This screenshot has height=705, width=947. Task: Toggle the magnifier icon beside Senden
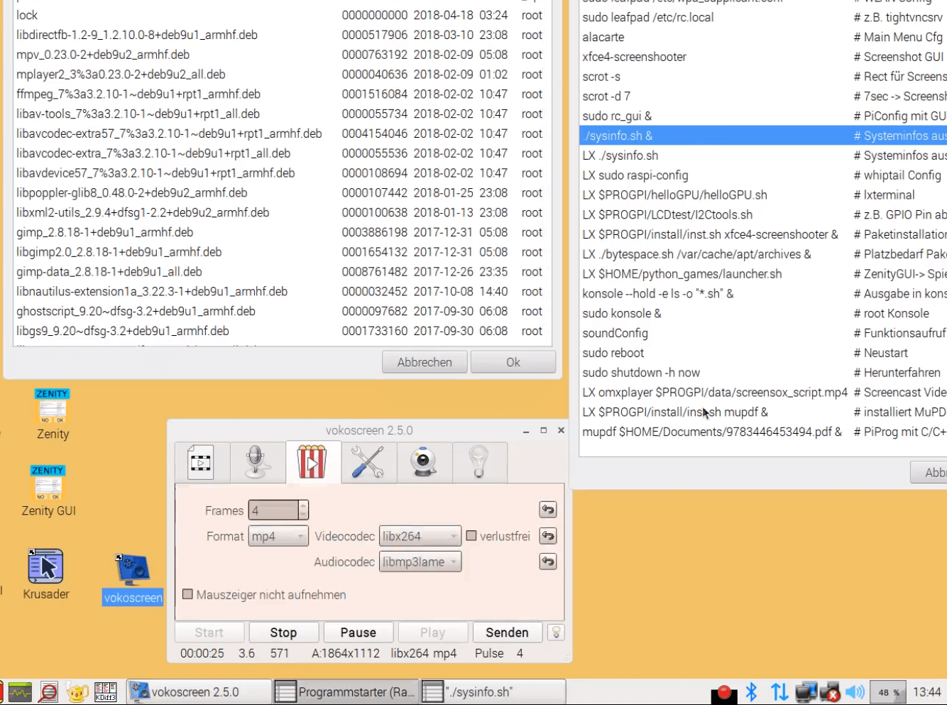click(x=557, y=632)
